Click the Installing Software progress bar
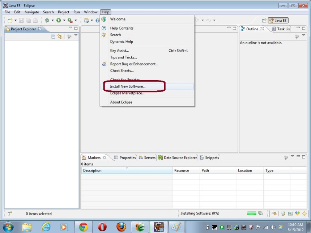The height and width of the screenshot is (233, 311). pos(252,213)
